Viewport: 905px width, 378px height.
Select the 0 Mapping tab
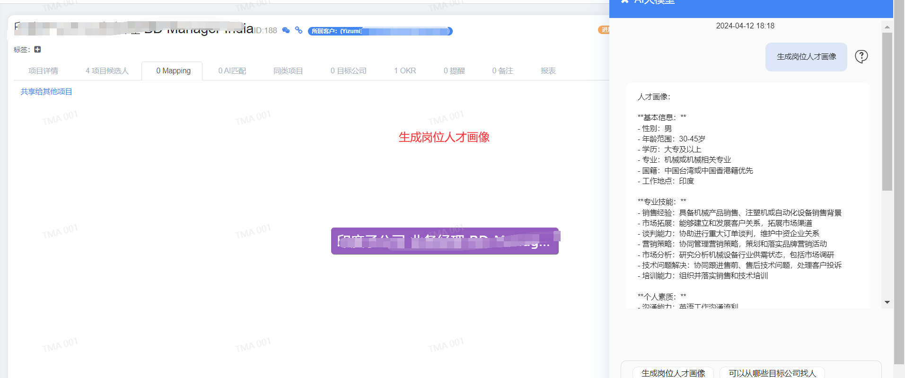(x=173, y=71)
